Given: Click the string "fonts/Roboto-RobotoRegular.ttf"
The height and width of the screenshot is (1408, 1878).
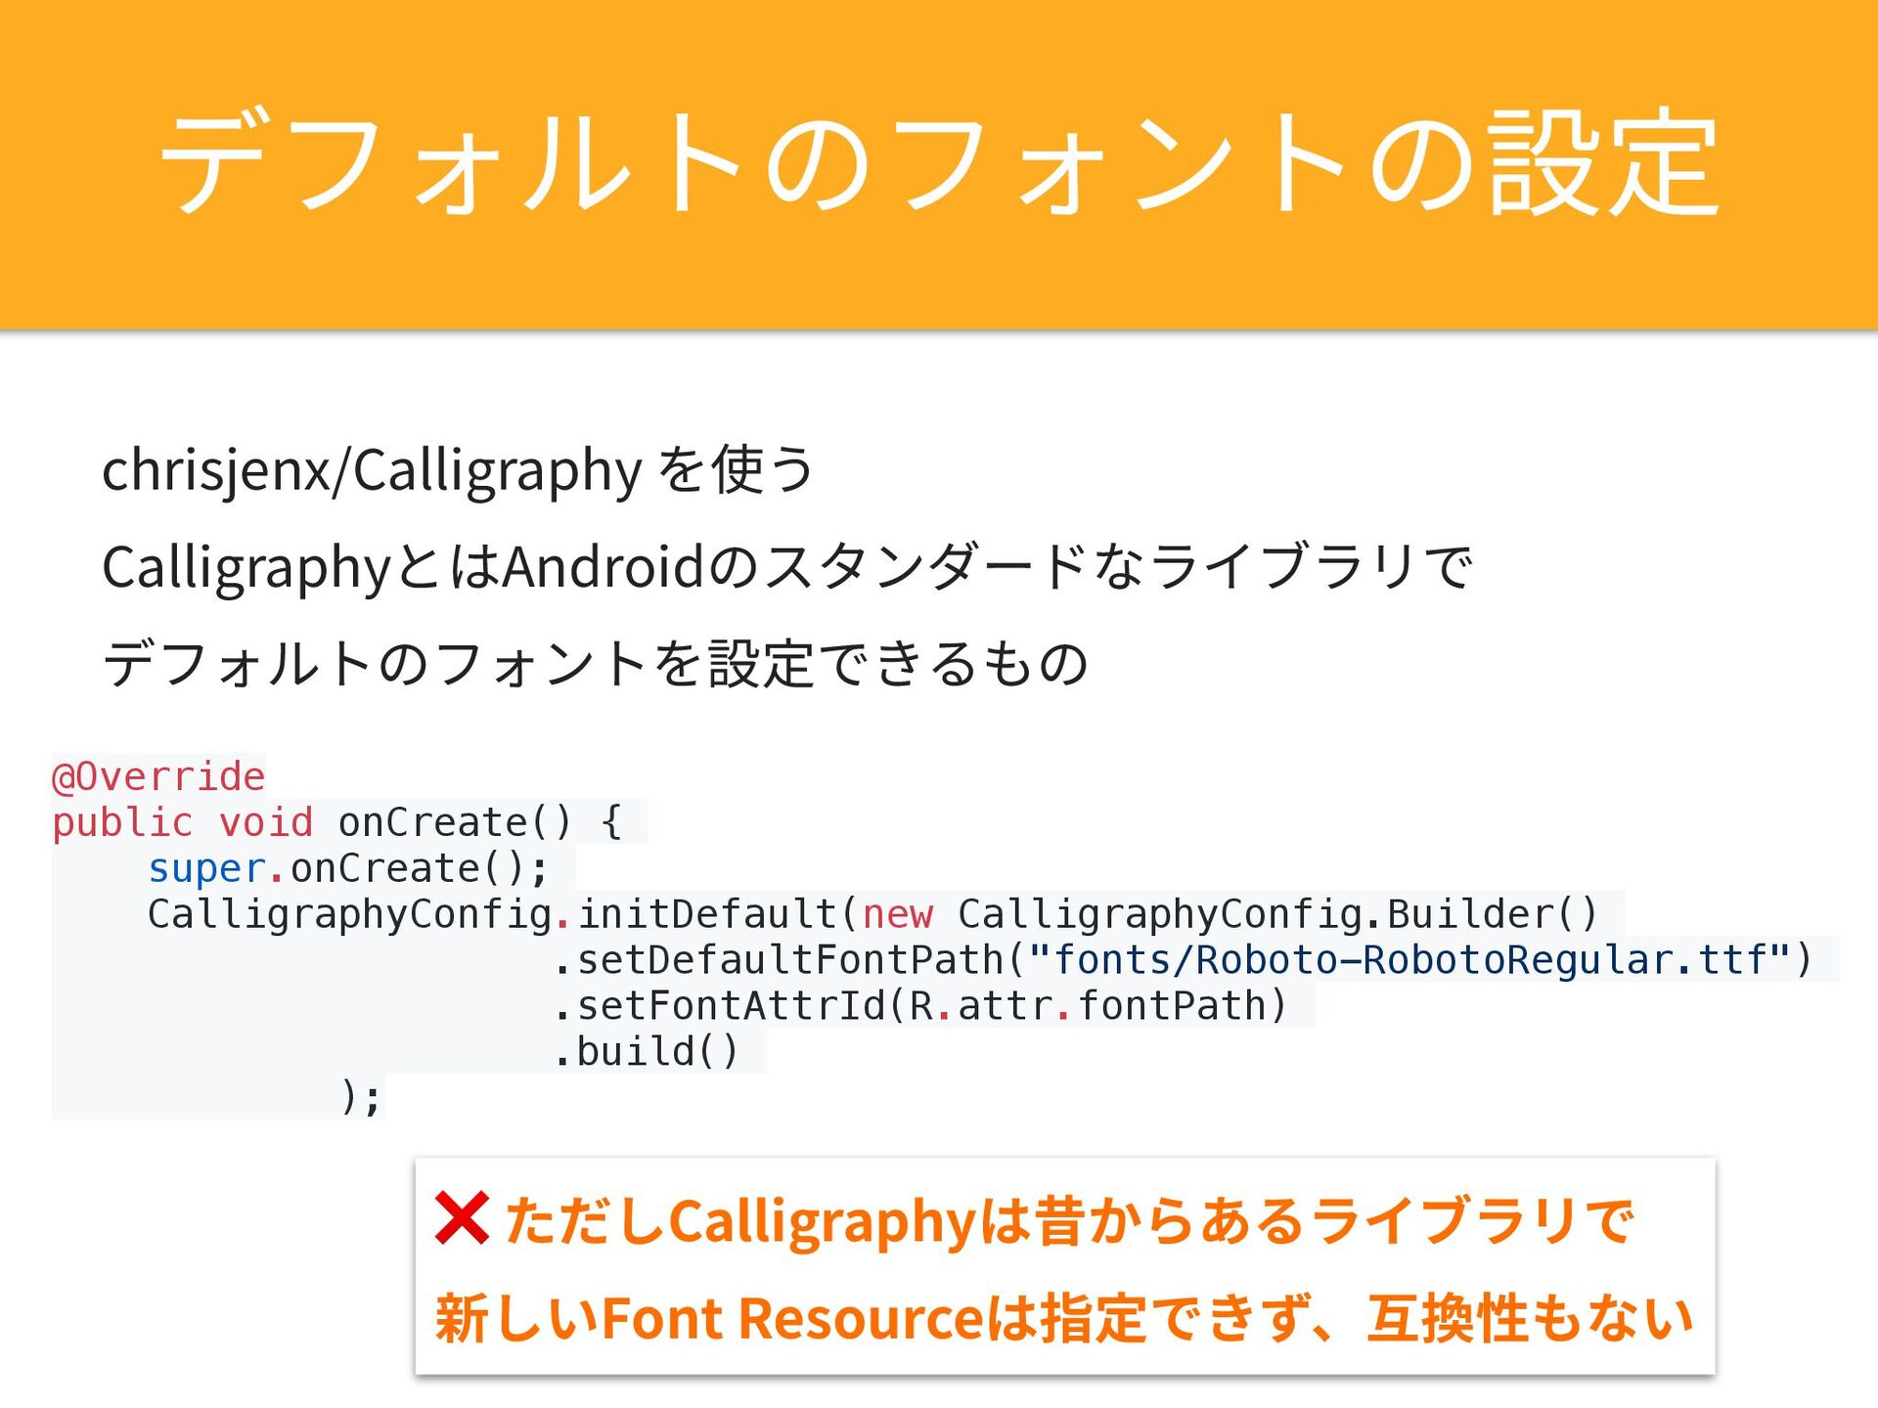Looking at the screenshot, I should pyautogui.click(x=1410, y=960).
